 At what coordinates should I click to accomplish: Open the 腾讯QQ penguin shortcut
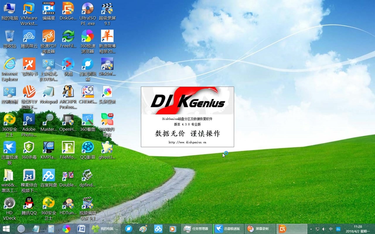pyautogui.click(x=29, y=206)
